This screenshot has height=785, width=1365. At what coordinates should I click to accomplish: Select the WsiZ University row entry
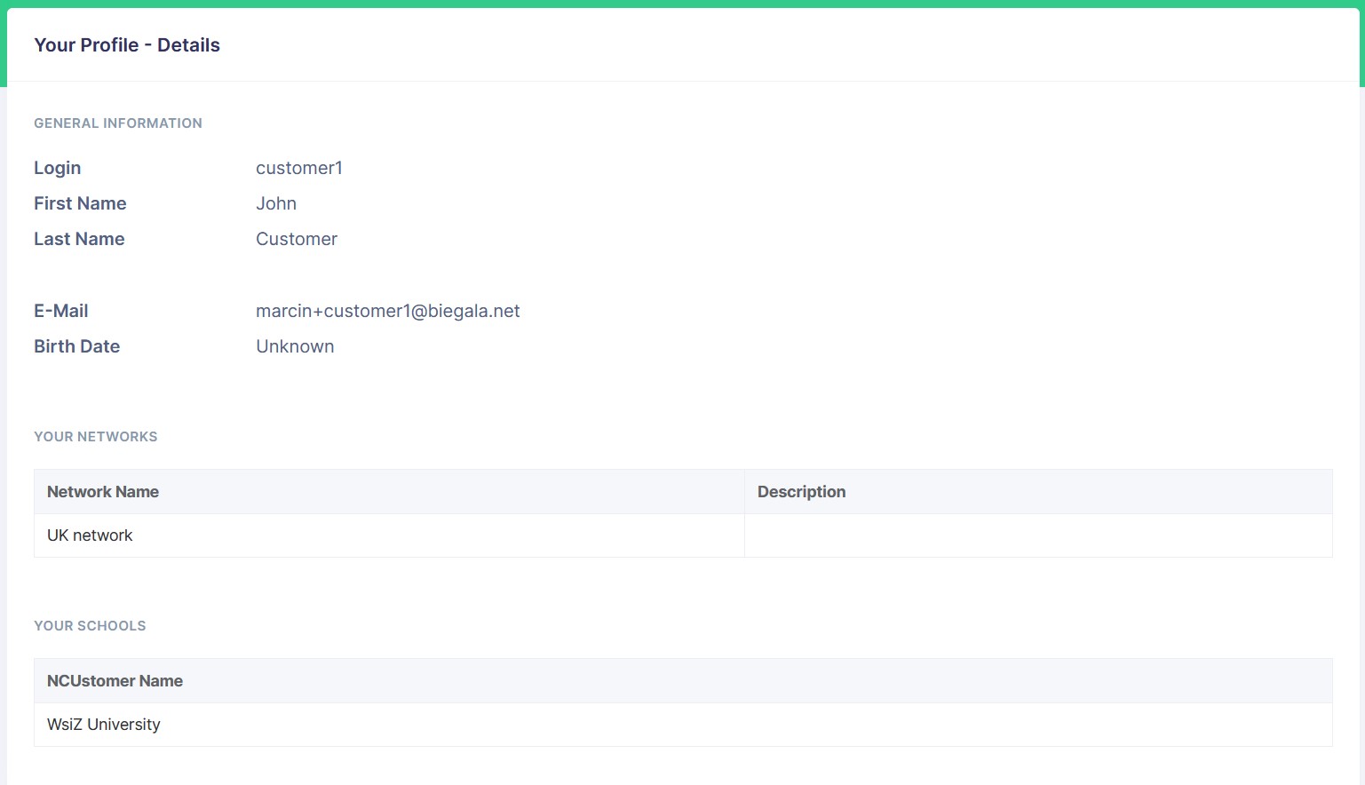click(103, 725)
